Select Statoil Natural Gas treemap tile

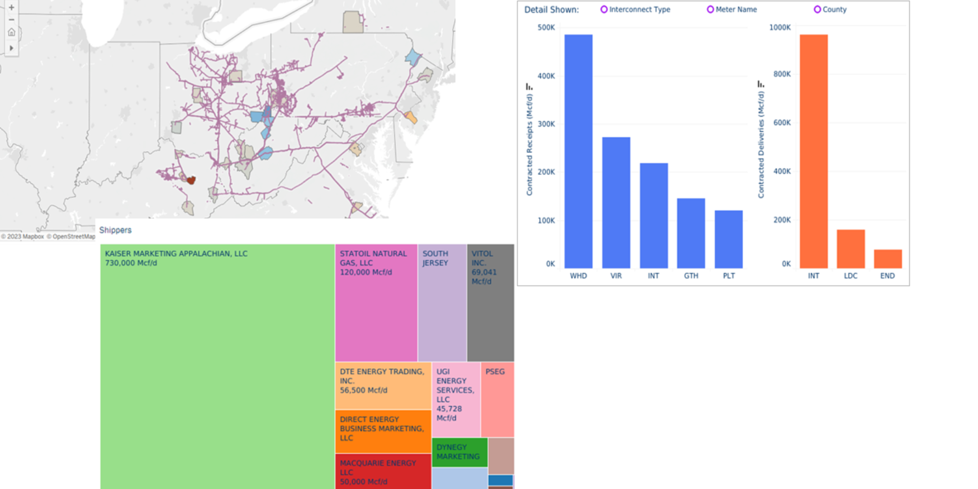376,302
